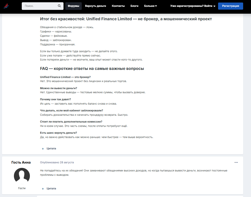Quote the first post via Цитата
The width and height of the screenshot is (251, 197).
tap(51, 148)
